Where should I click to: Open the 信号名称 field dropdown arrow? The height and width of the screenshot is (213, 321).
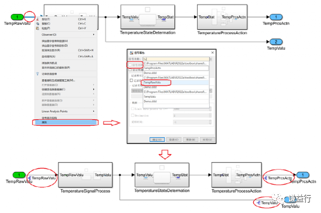click(x=211, y=59)
